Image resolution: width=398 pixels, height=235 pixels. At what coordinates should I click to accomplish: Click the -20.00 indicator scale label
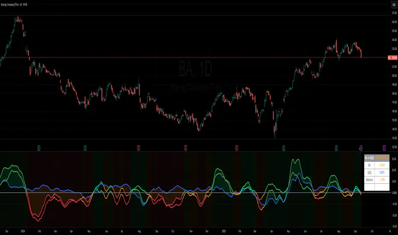click(394, 215)
